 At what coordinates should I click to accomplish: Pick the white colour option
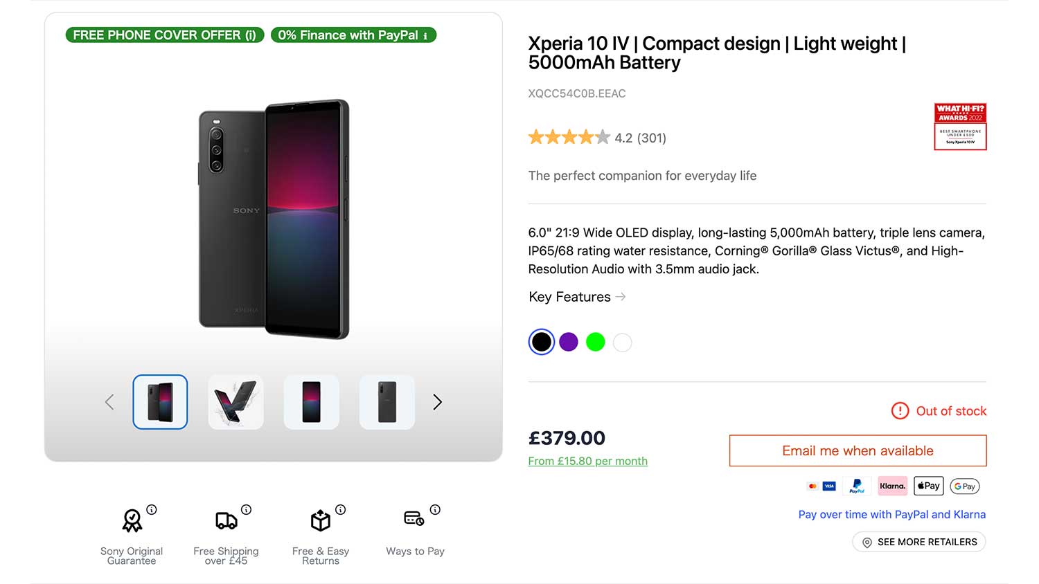tap(623, 342)
